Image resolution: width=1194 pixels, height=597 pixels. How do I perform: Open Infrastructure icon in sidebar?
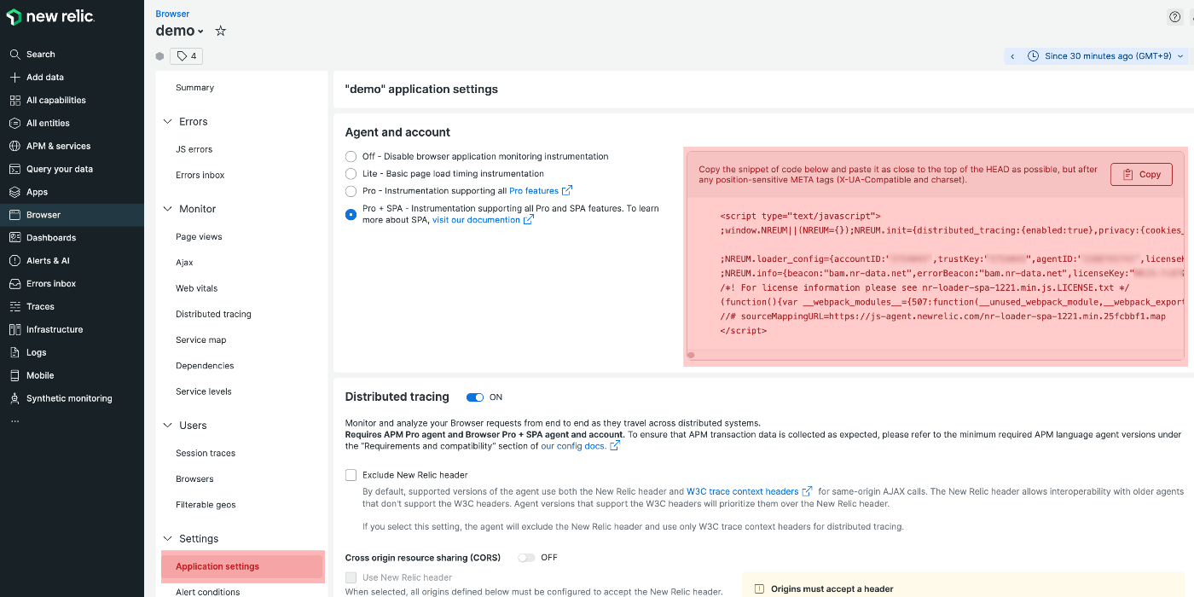click(x=14, y=329)
